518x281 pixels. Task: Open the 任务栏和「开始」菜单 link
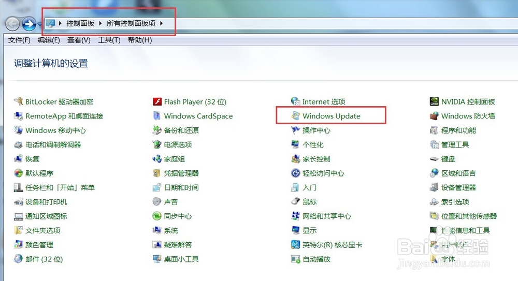60,187
